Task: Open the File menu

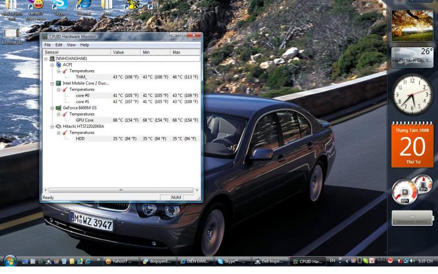Action: coord(47,45)
